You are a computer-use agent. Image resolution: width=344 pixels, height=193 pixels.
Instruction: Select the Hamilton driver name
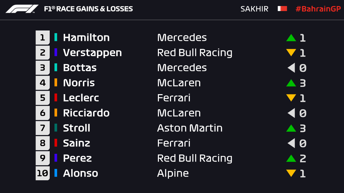tap(86, 38)
